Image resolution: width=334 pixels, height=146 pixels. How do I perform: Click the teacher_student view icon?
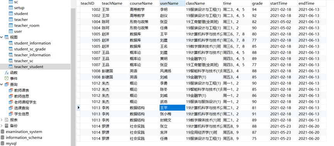pos(11,67)
